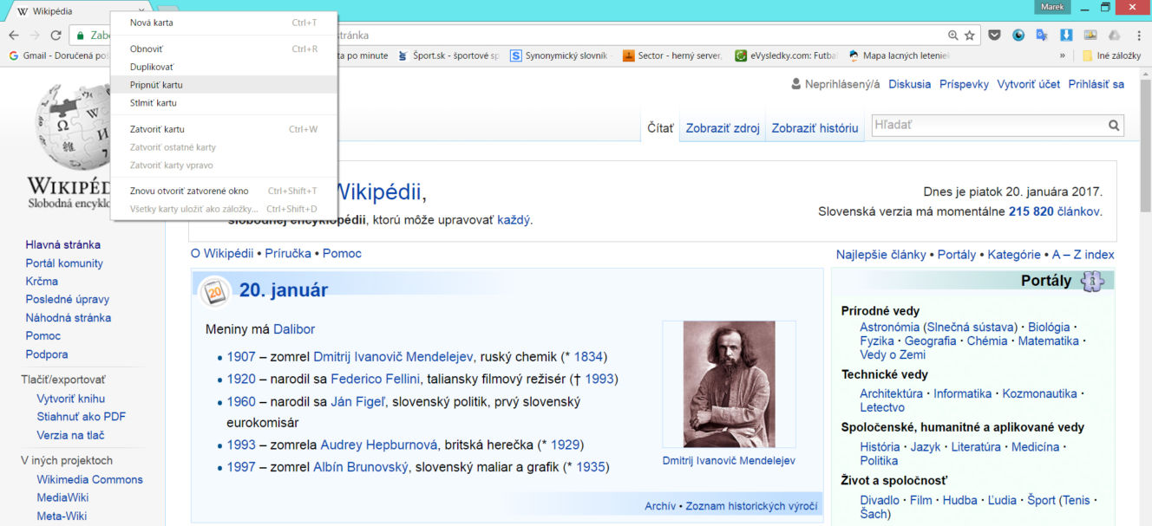Open the Najlepšie články link
The width and height of the screenshot is (1152, 526).
coord(881,255)
